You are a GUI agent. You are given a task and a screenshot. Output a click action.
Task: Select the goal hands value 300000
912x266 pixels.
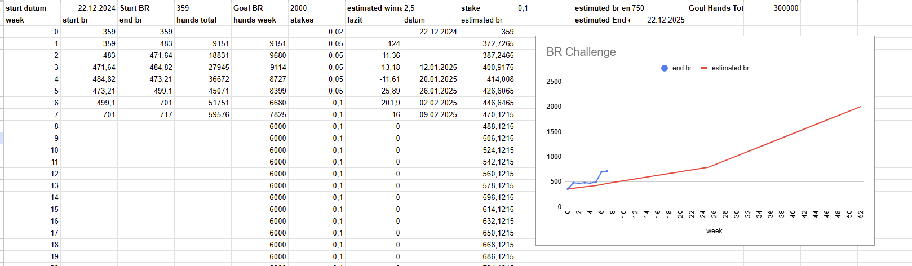pyautogui.click(x=772, y=8)
